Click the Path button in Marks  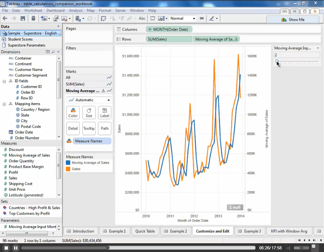pyautogui.click(x=104, y=129)
